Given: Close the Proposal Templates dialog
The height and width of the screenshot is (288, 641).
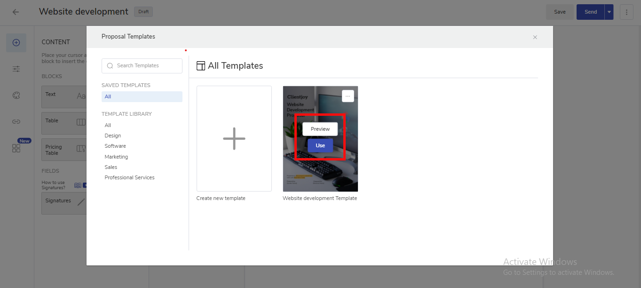Looking at the screenshot, I should 535,37.
